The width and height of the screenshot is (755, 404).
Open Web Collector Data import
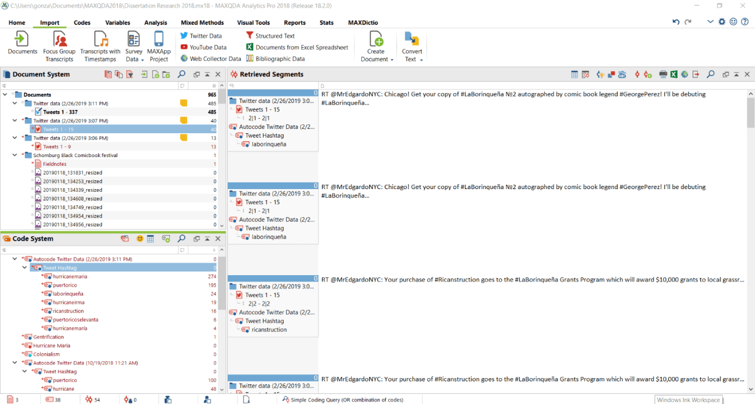tap(210, 58)
